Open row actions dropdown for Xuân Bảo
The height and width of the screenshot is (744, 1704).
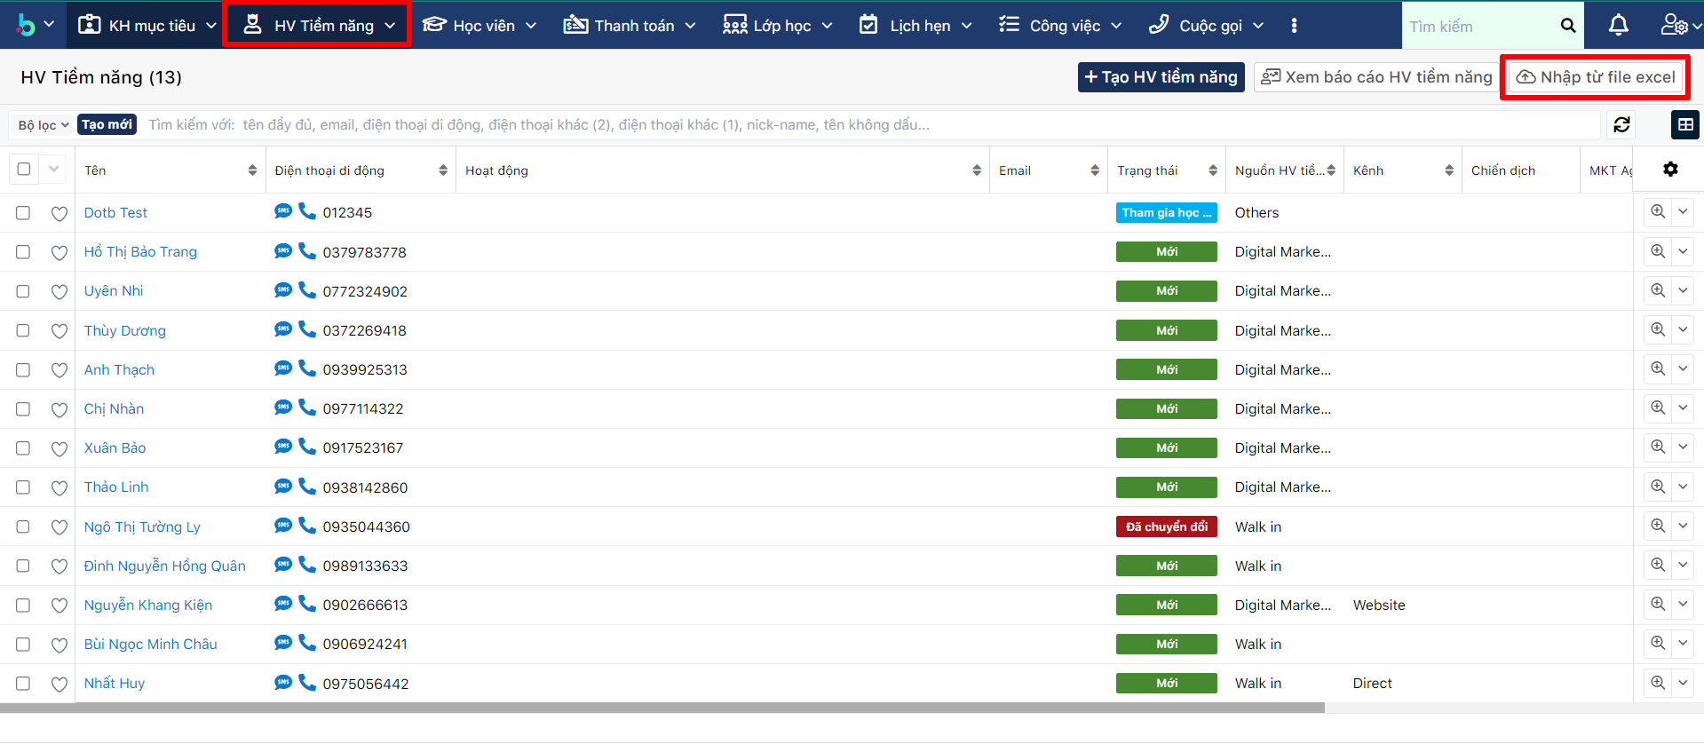[x=1683, y=447]
